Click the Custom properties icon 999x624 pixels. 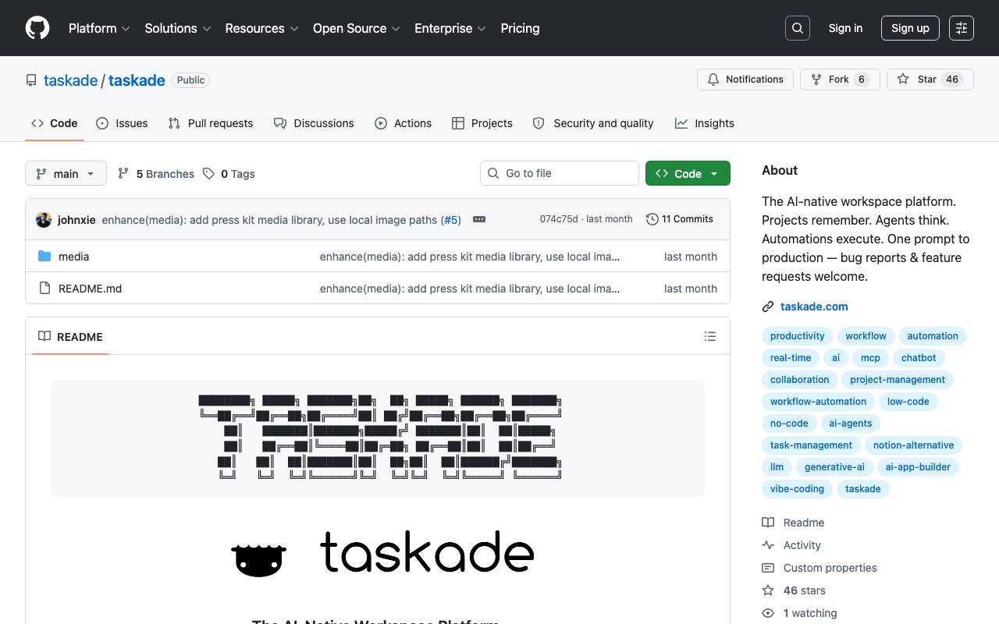pyautogui.click(x=768, y=568)
